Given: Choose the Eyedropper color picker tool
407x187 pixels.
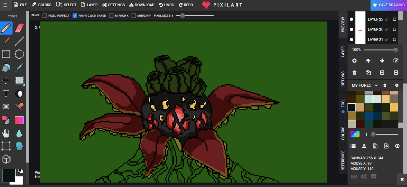Looking at the screenshot, I should tap(19, 67).
